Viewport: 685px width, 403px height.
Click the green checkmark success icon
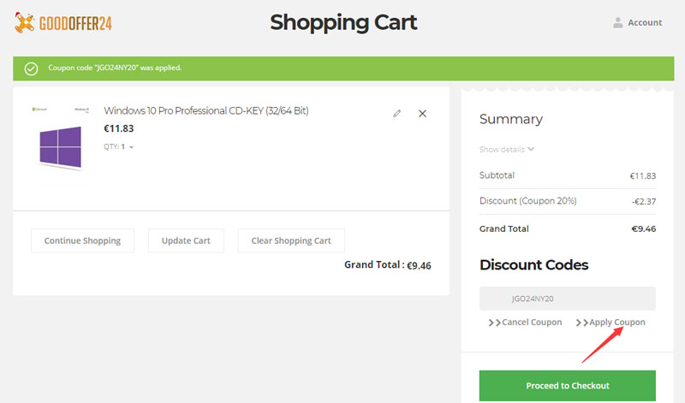[x=31, y=68]
